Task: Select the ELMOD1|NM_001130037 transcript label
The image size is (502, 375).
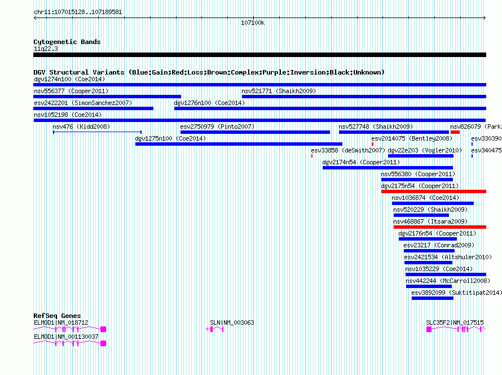Action: [x=66, y=337]
